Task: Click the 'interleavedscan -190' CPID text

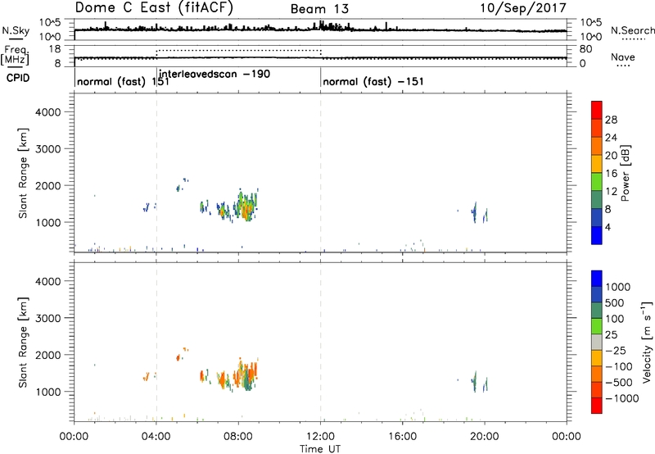Action: click(215, 75)
